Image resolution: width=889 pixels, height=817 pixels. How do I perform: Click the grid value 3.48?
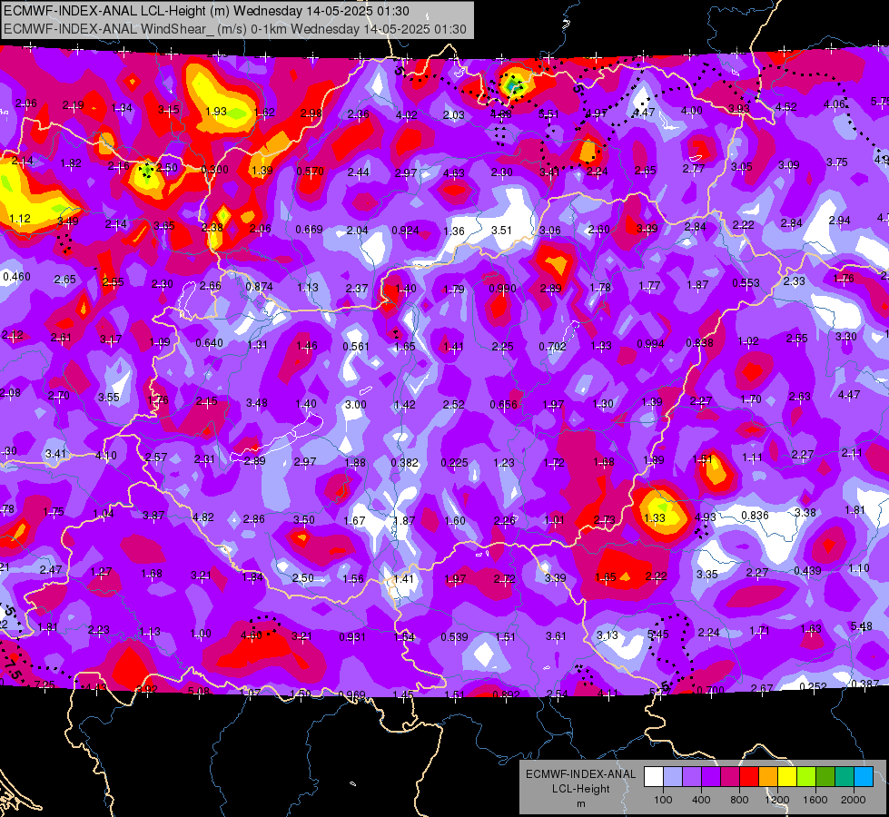pyautogui.click(x=257, y=403)
